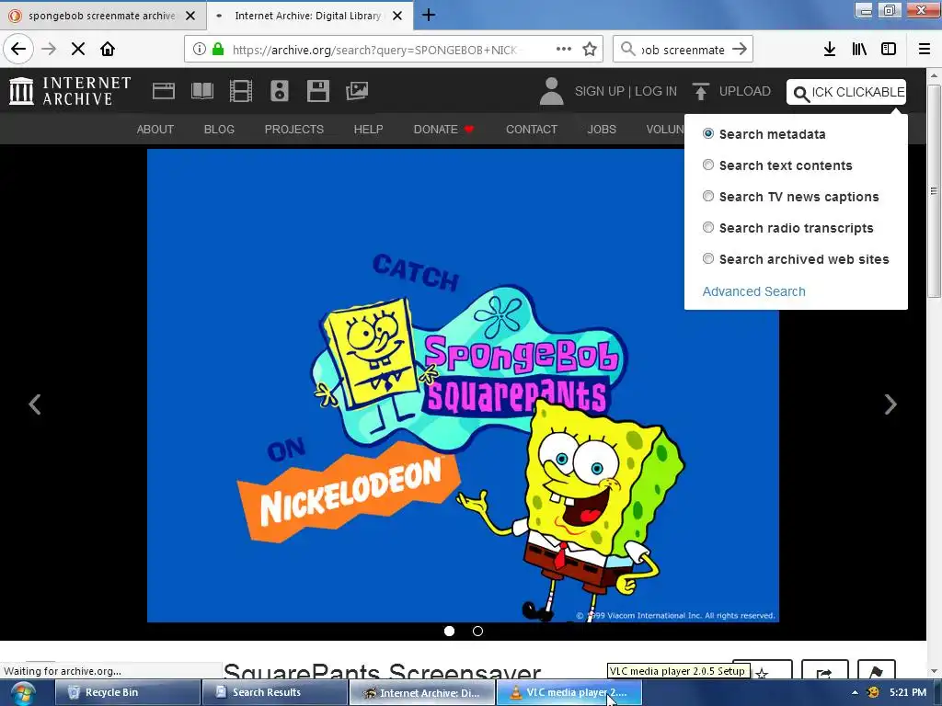Open the Texts book icon

pos(201,91)
